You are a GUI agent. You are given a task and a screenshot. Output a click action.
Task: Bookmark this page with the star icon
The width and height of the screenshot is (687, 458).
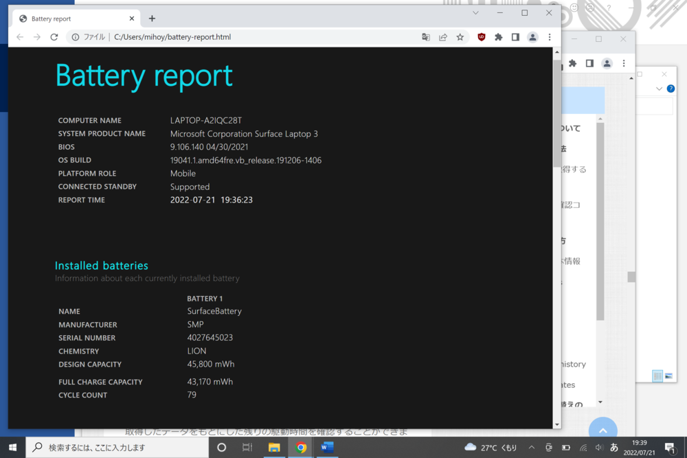460,37
